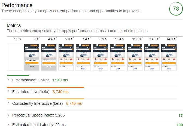Image resolution: width=185 pixels, height=129 pixels.
Task: Open the 11.8 s filmstrip screenshot
Action: pos(135,57)
